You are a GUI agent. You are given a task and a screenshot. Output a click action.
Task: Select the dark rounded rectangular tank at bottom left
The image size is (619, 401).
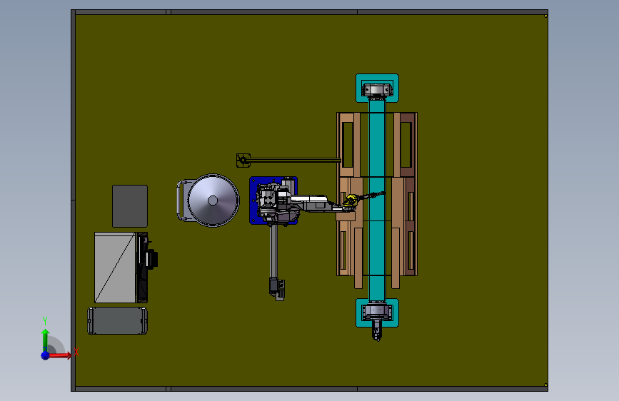[x=117, y=321]
